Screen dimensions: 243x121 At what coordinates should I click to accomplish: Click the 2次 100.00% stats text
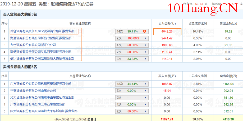coord(128,38)
